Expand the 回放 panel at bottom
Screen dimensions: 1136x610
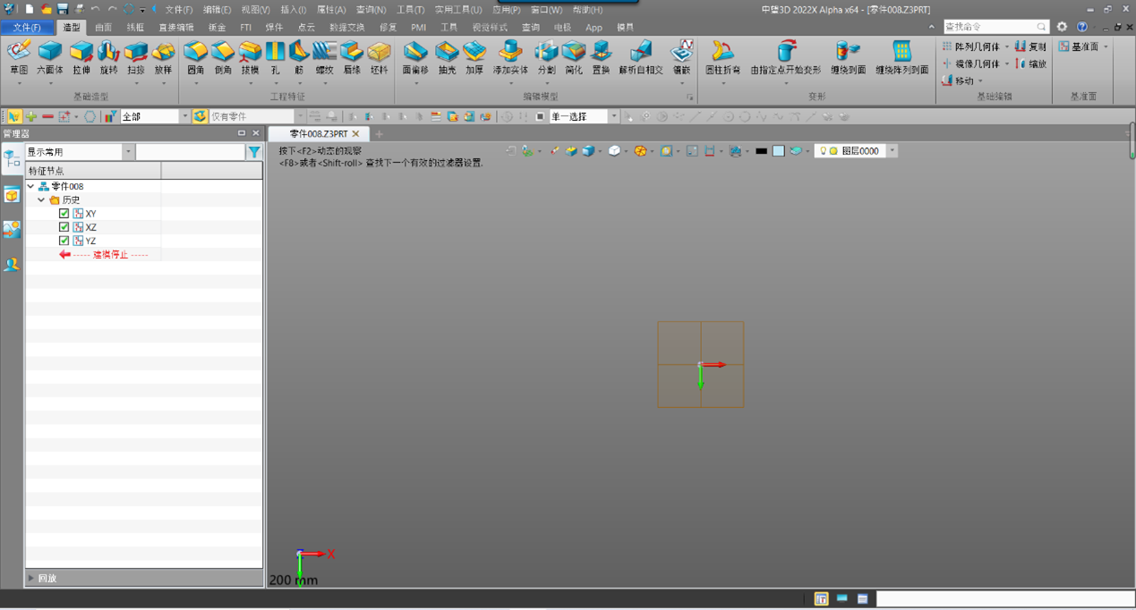tap(31, 579)
